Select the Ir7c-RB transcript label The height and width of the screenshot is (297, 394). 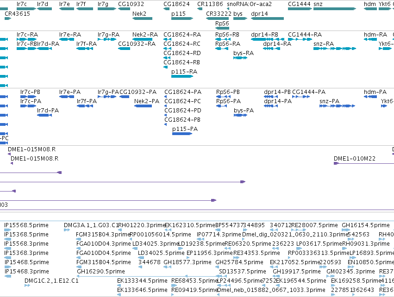27,43
